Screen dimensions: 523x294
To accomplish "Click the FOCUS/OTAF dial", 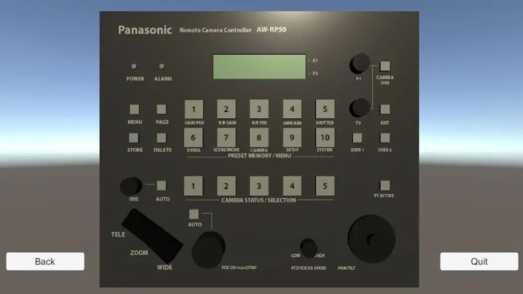I will pos(208,250).
